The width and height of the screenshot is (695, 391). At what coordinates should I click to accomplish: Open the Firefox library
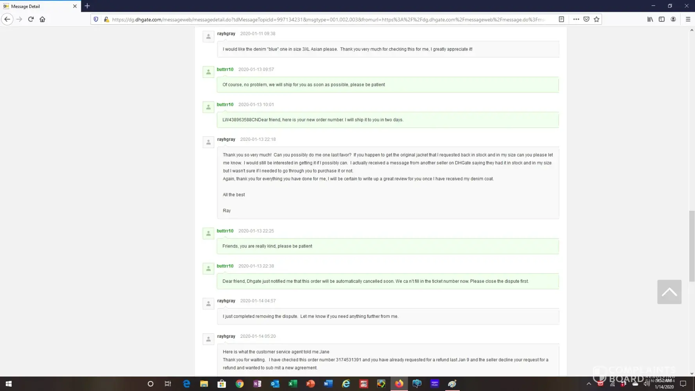[650, 19]
